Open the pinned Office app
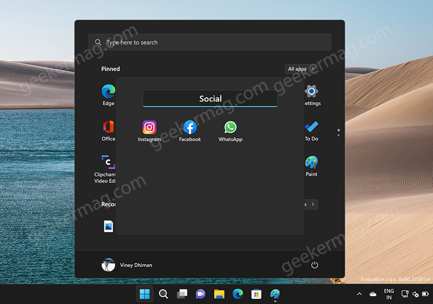This screenshot has width=433, height=304. (108, 131)
